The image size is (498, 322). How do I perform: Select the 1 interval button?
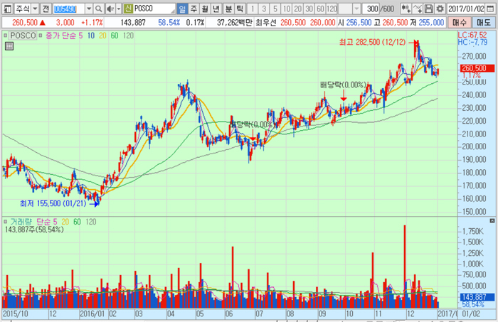[x=253, y=9]
